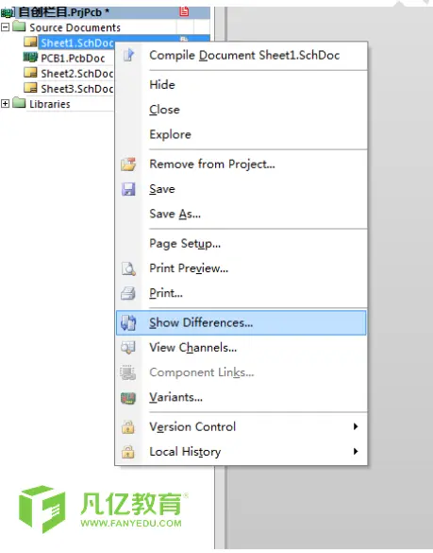Click the Remove from Project folder icon
This screenshot has height=553, width=433.
coord(128,164)
